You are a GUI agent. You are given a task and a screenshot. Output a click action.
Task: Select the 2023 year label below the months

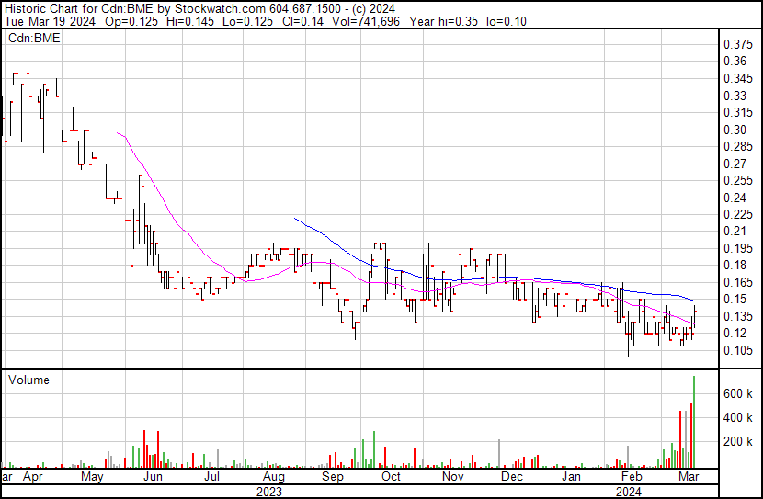tap(268, 492)
